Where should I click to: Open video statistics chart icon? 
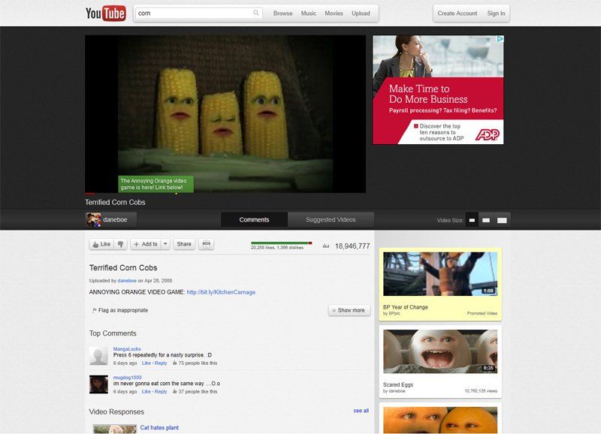(326, 246)
